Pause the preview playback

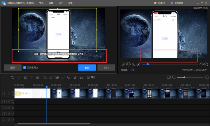pos(128,64)
